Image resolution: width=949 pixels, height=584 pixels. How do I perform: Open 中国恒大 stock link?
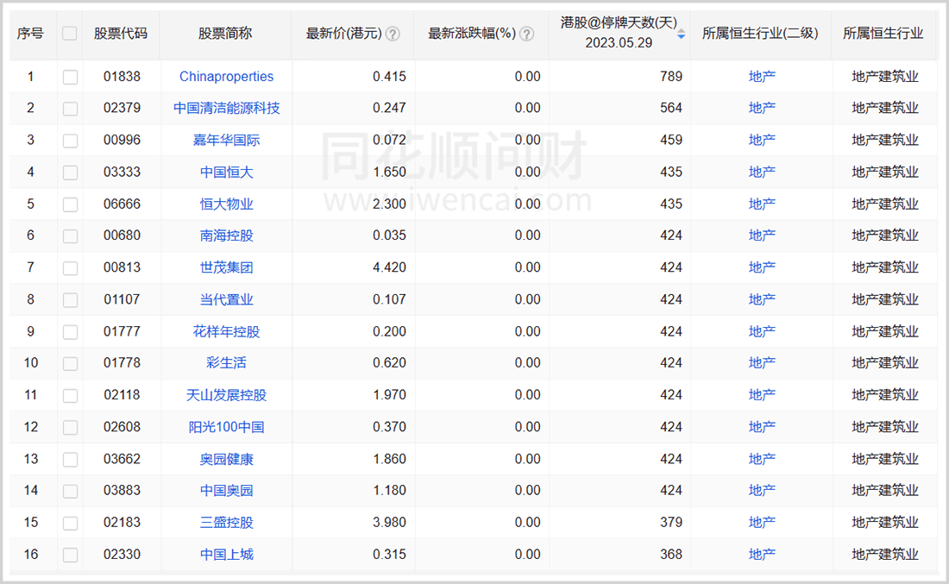click(226, 173)
